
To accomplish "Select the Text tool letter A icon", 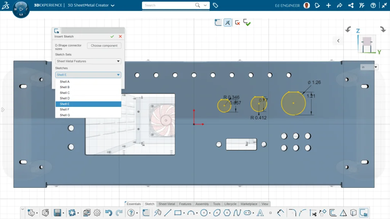I will (x=261, y=213).
